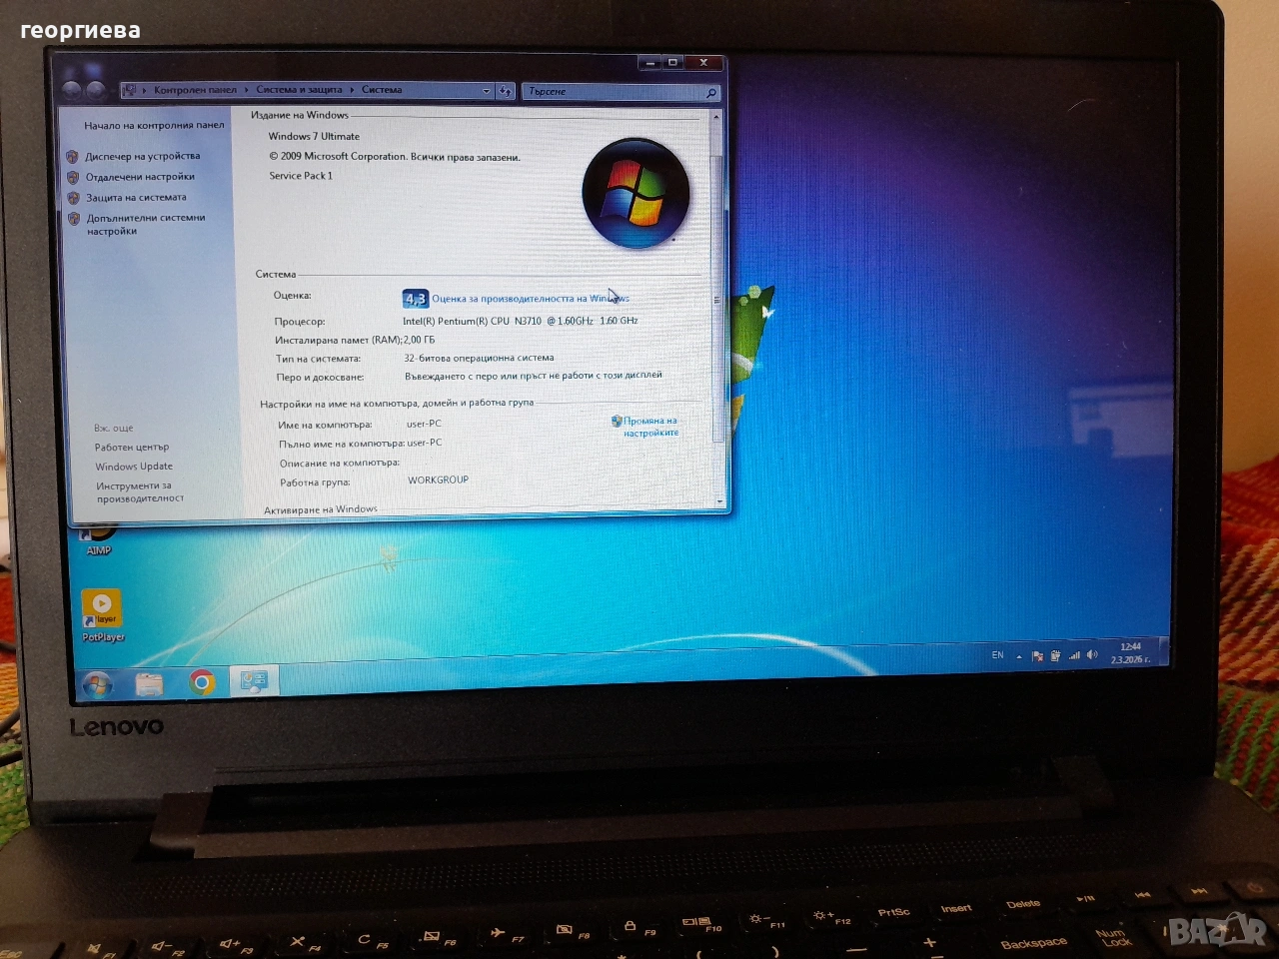Image resolution: width=1279 pixels, height=959 pixels.
Task: Expand arrow before Контролен панел breadcrumb
Action: click(x=144, y=90)
